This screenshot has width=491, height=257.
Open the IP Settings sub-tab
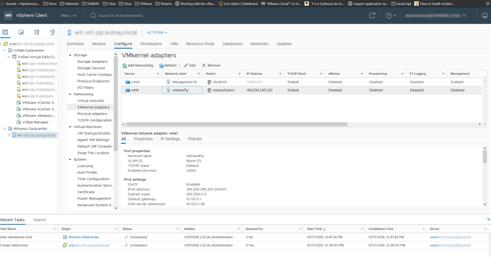tap(170, 139)
